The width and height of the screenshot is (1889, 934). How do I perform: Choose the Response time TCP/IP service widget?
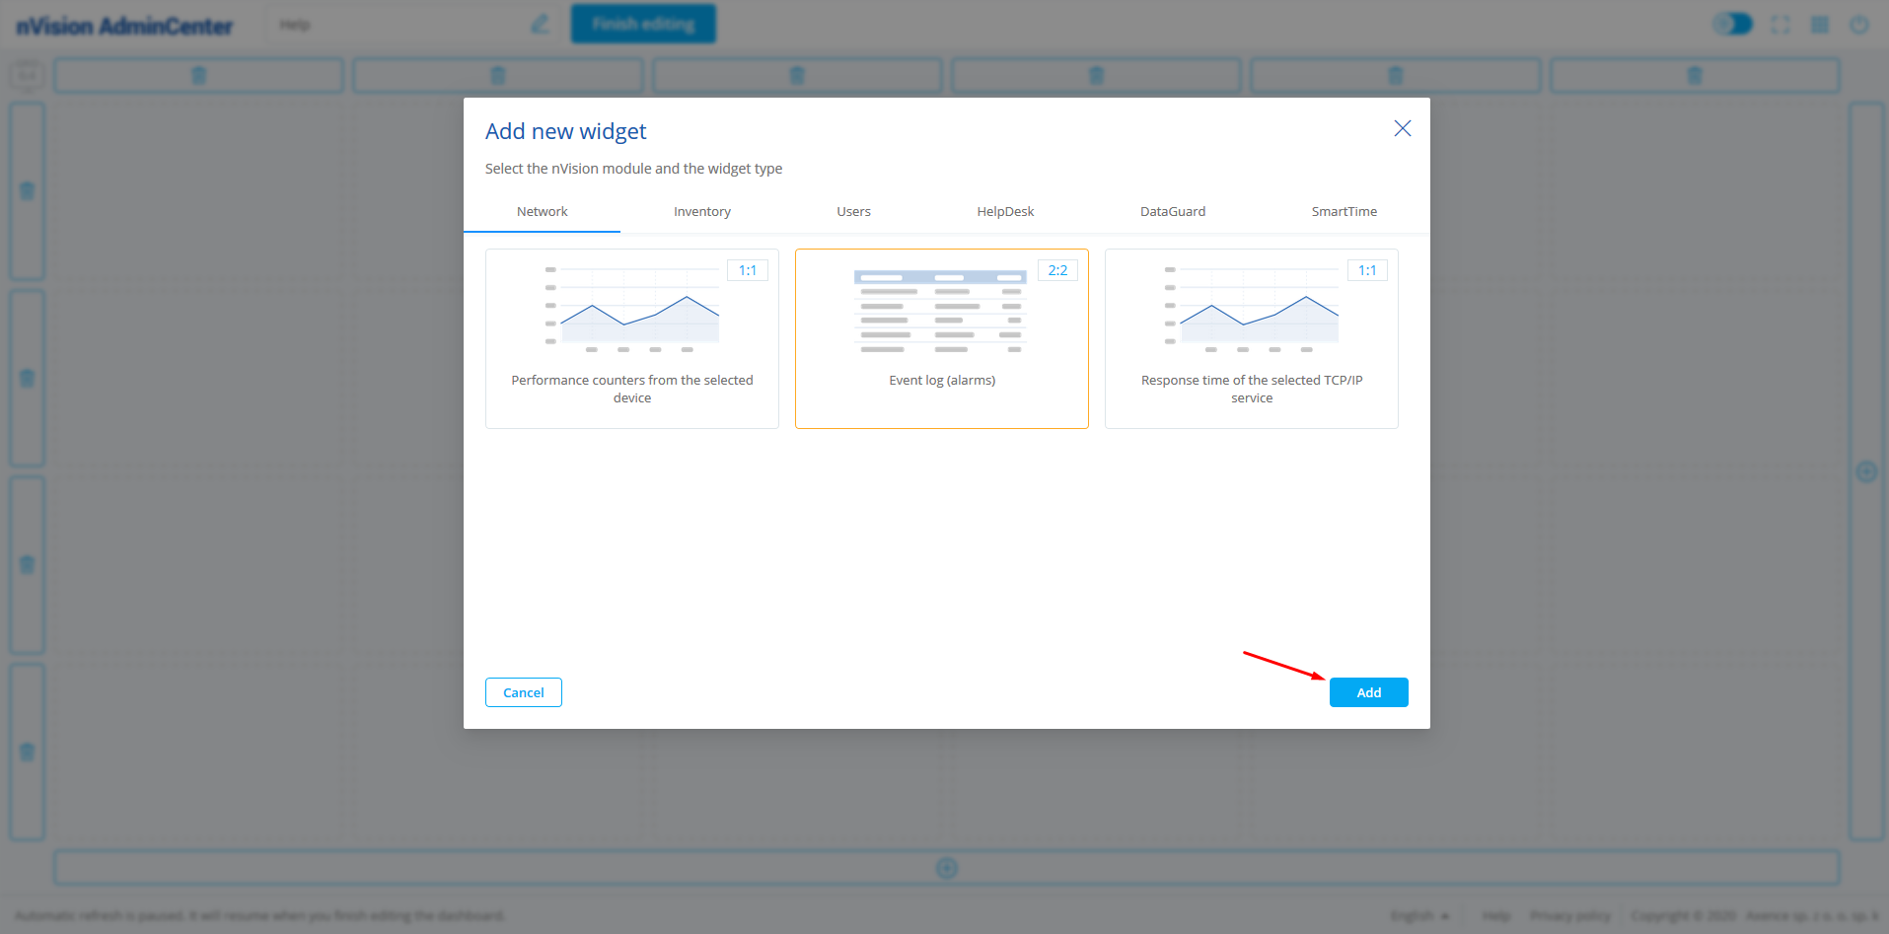(1251, 338)
